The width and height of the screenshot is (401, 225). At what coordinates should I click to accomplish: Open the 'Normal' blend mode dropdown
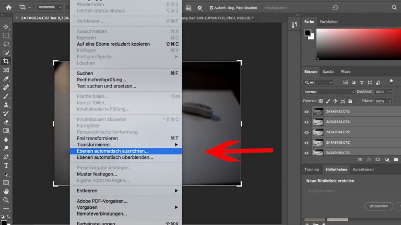point(329,92)
